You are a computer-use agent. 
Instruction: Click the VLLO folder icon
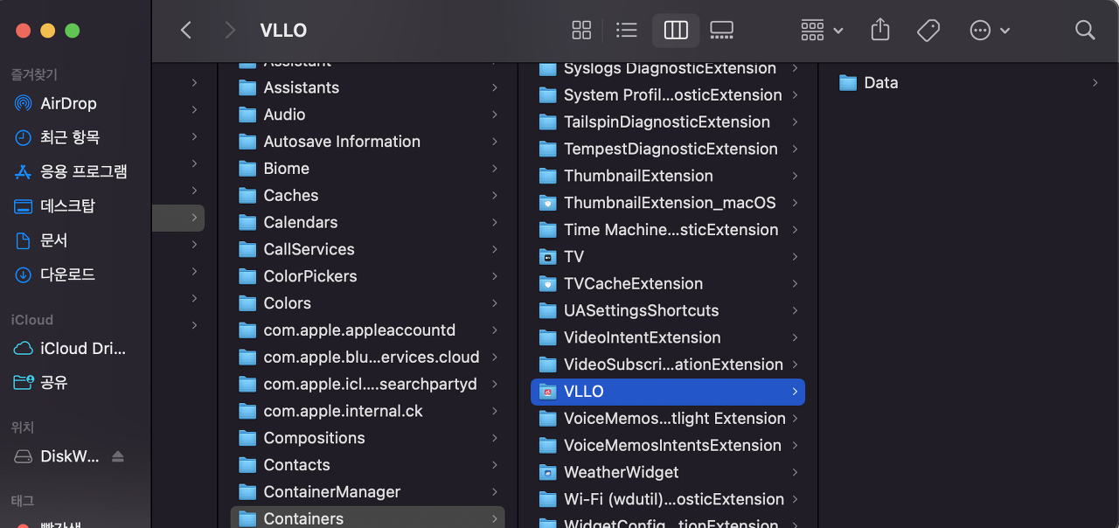(x=548, y=392)
